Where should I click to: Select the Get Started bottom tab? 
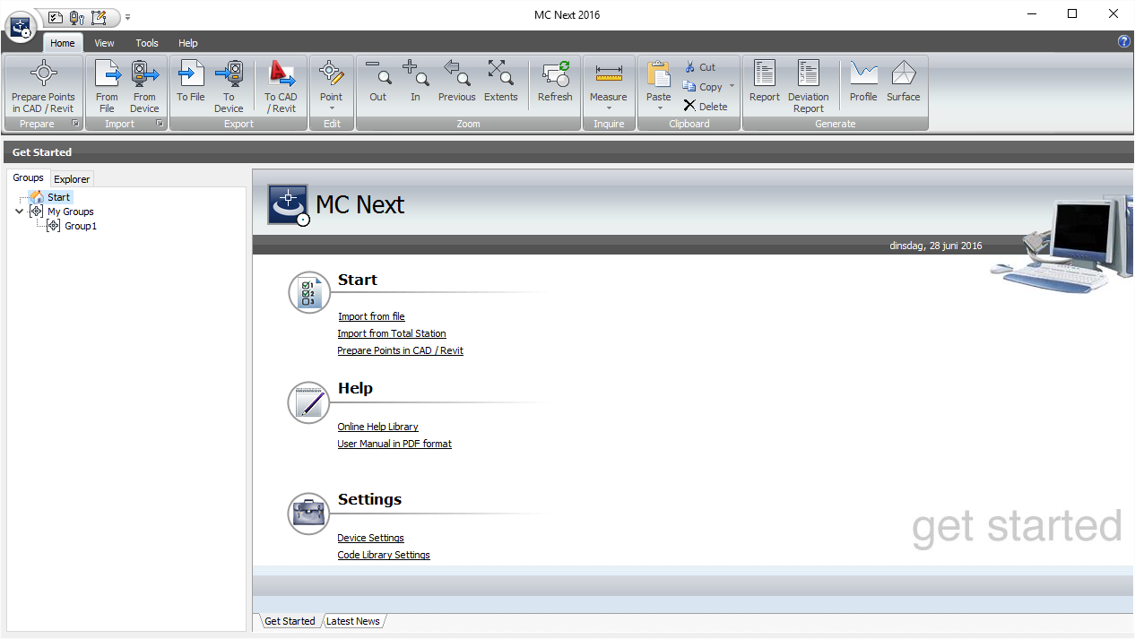click(x=290, y=621)
